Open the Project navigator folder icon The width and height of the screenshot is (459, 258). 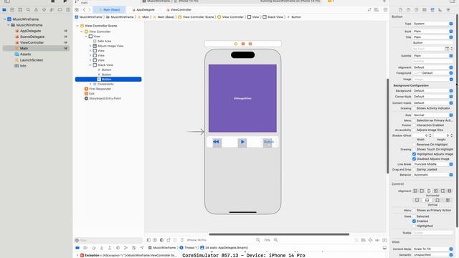pyautogui.click(x=4, y=9)
